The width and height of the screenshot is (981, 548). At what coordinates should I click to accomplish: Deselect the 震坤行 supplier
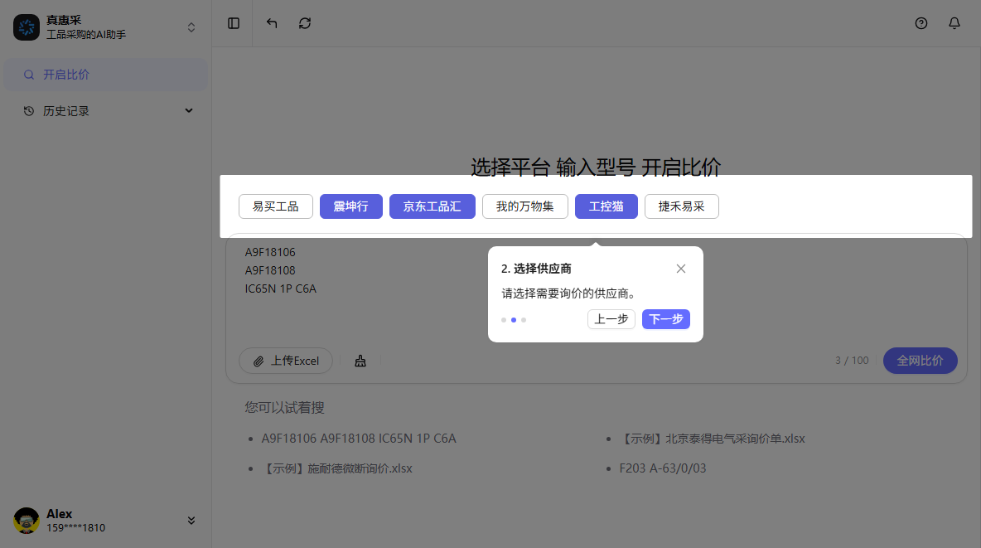tap(350, 206)
